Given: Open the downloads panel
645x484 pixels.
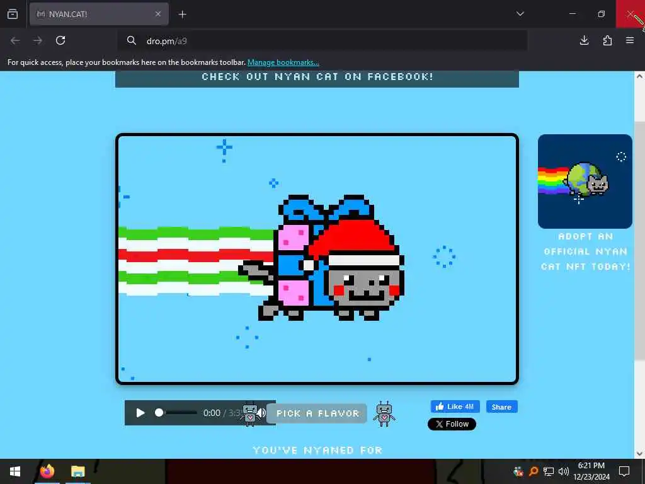Looking at the screenshot, I should [x=584, y=40].
